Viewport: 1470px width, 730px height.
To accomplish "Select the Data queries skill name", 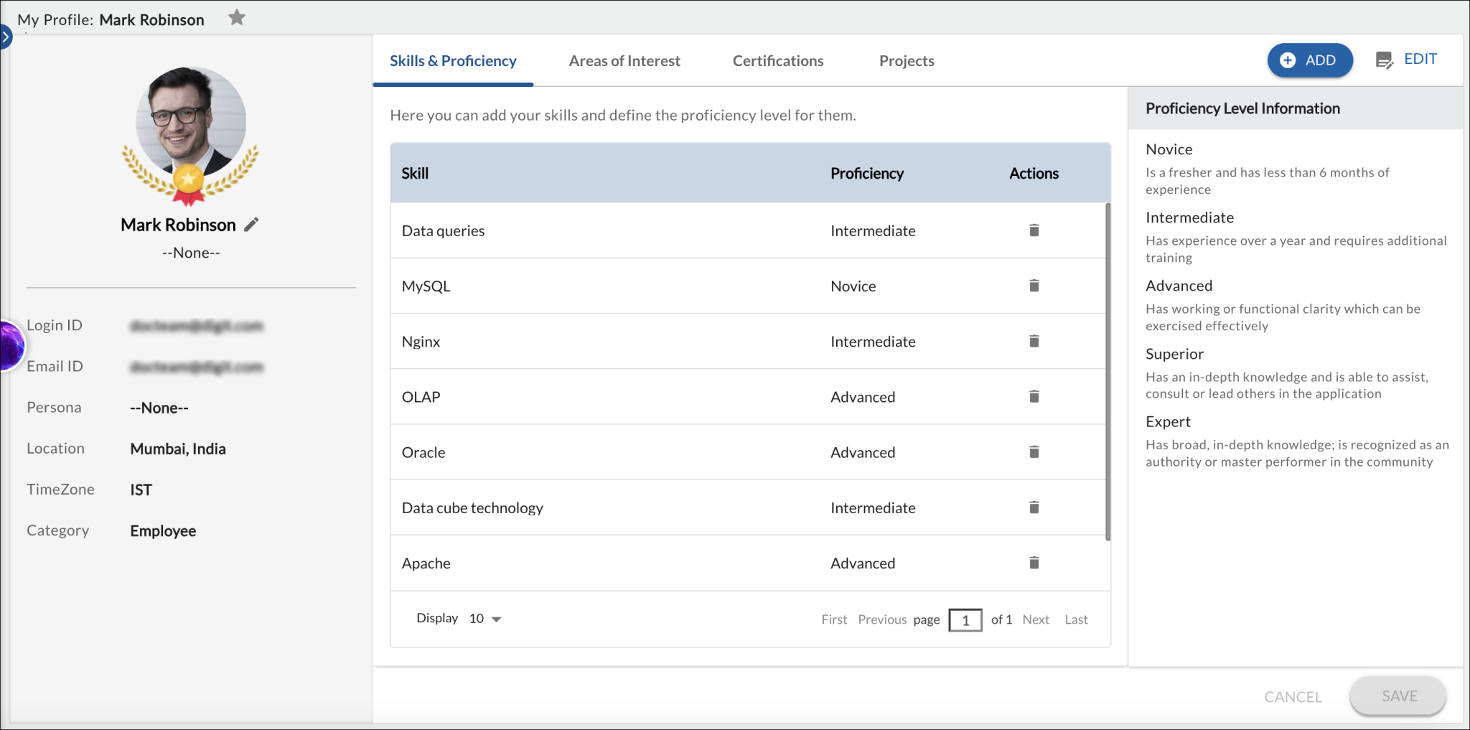I will click(443, 230).
